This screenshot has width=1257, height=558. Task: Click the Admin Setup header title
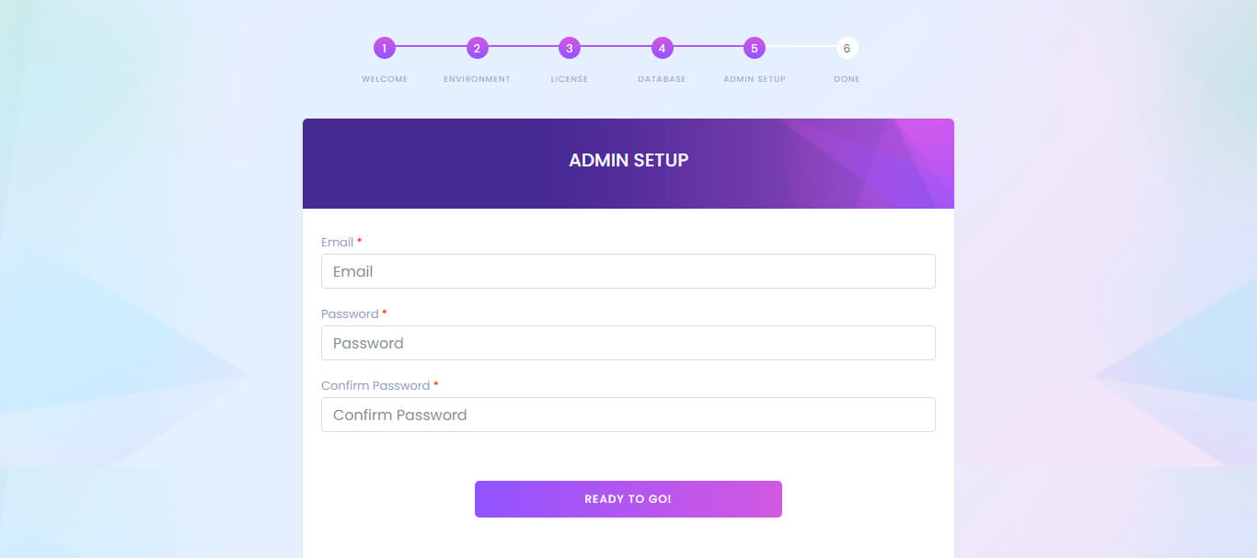point(628,160)
